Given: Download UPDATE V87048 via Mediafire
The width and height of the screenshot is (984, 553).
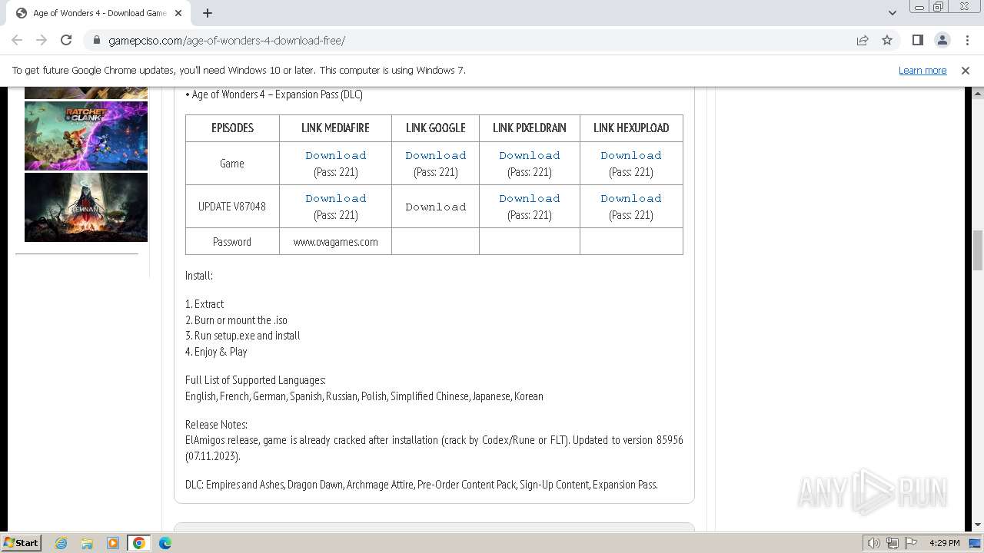Looking at the screenshot, I should coord(336,198).
